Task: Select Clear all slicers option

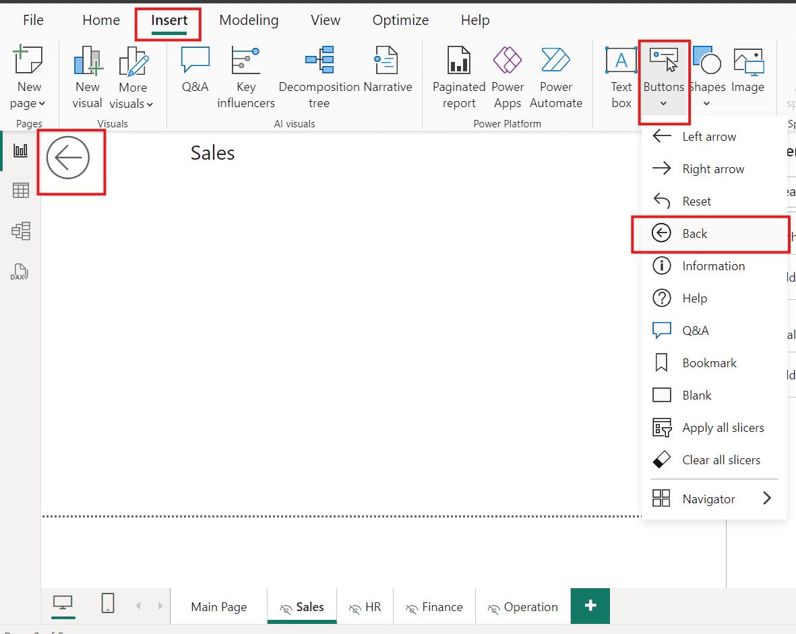Action: point(721,460)
